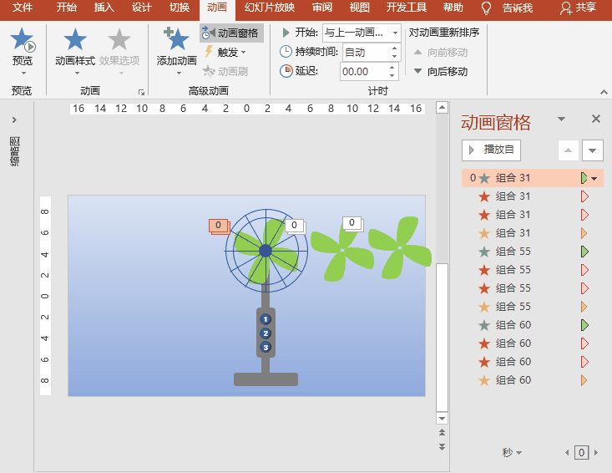Image resolution: width=612 pixels, height=473 pixels.
Task: Decrease the 延迟 delay spinner down arrow
Action: (x=392, y=76)
